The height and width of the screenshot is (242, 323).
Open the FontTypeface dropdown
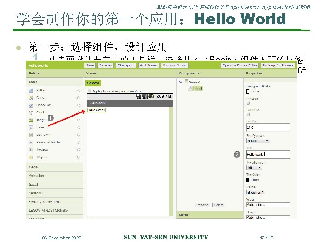click(258, 141)
